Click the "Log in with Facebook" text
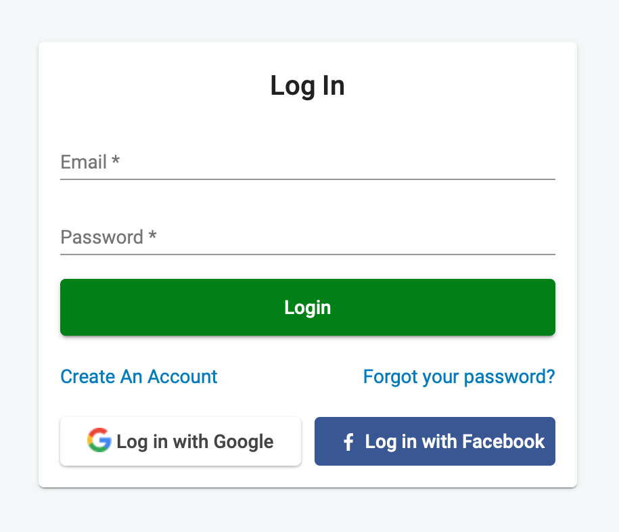 (455, 442)
